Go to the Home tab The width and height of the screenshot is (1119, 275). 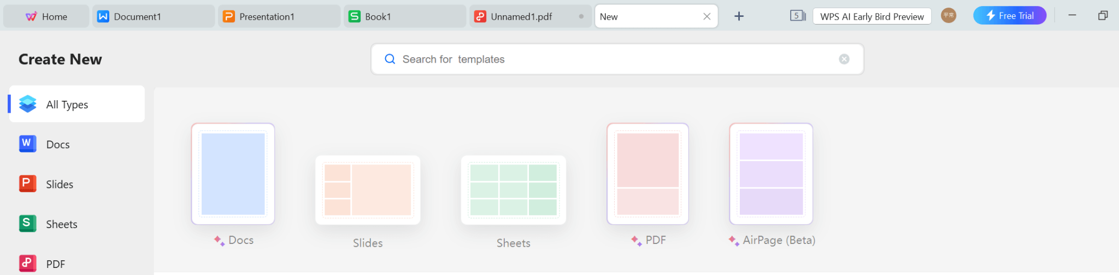coord(46,17)
